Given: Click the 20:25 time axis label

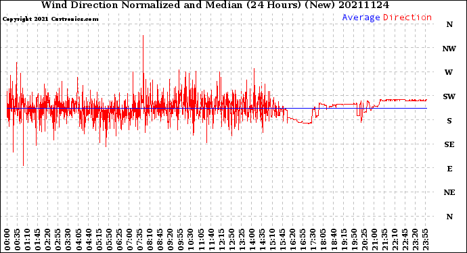Looking at the screenshot, I should pyautogui.click(x=364, y=240).
